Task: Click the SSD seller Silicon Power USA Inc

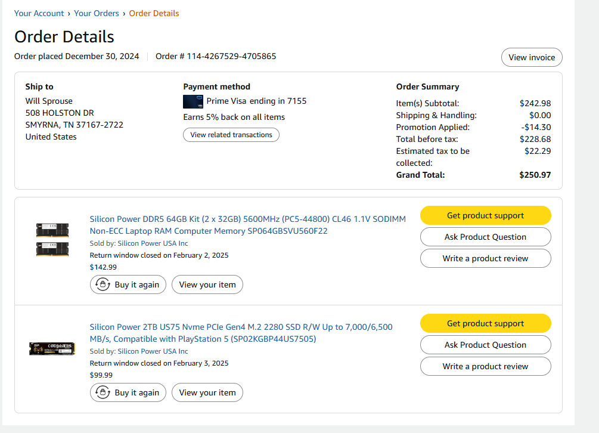Action: pyautogui.click(x=153, y=351)
